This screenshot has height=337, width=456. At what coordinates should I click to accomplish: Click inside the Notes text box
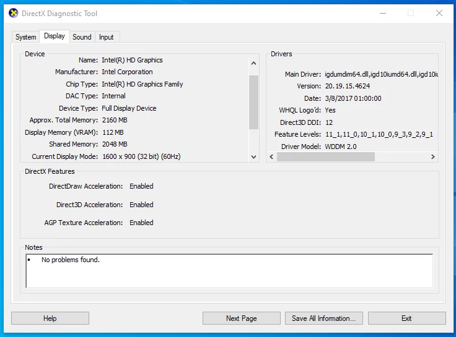229,271
